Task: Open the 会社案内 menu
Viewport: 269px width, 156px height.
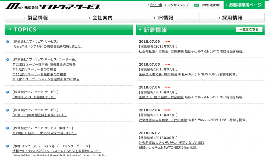Action: tap(102, 18)
